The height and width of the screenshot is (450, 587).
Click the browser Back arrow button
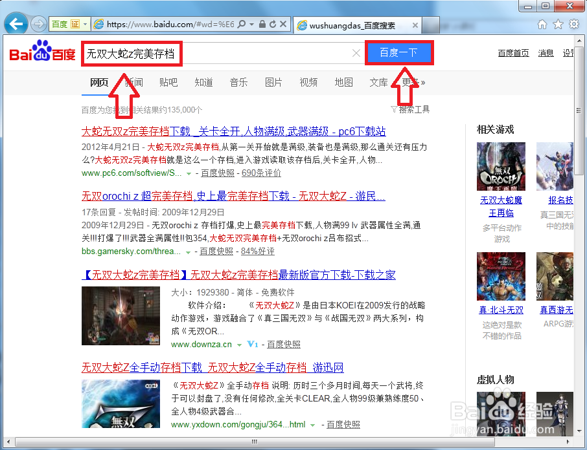pyautogui.click(x=16, y=25)
